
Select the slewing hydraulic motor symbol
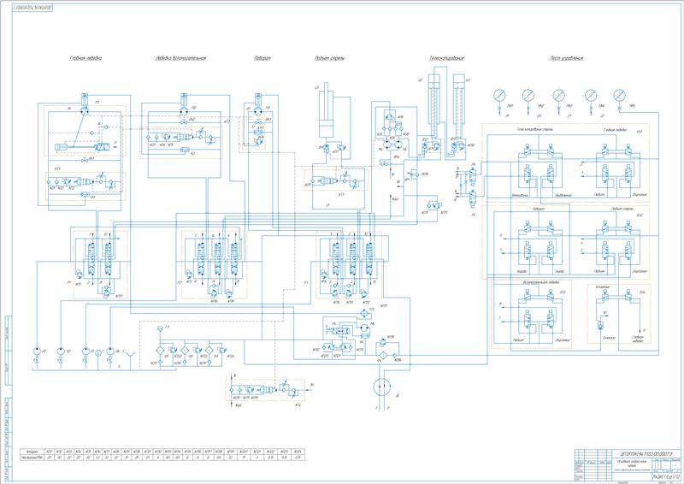(x=257, y=112)
